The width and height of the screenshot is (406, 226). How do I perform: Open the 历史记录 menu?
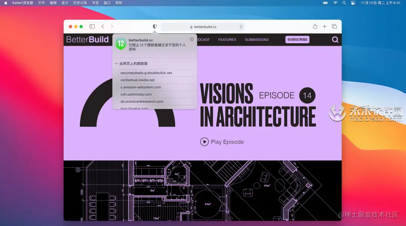[80, 3]
